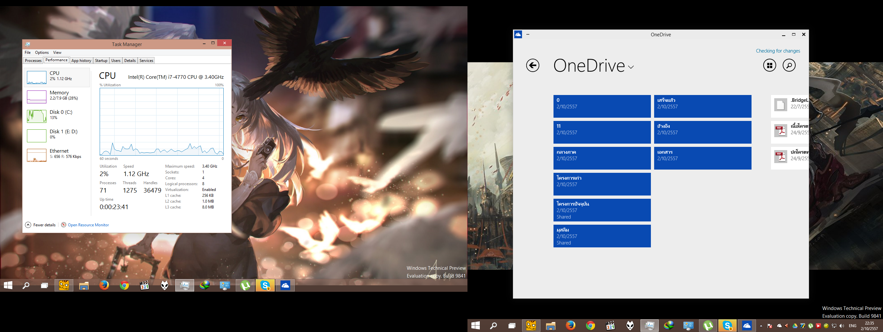Open the File menu in Task Manager
883x332 pixels.
pos(28,53)
